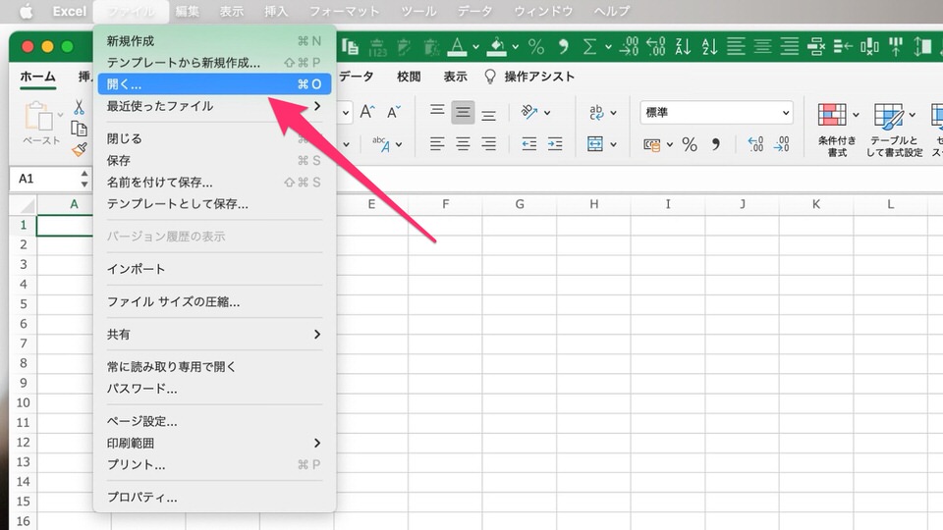The width and height of the screenshot is (943, 530).
Task: Click the currency format icon in ribbon
Action: click(x=652, y=144)
